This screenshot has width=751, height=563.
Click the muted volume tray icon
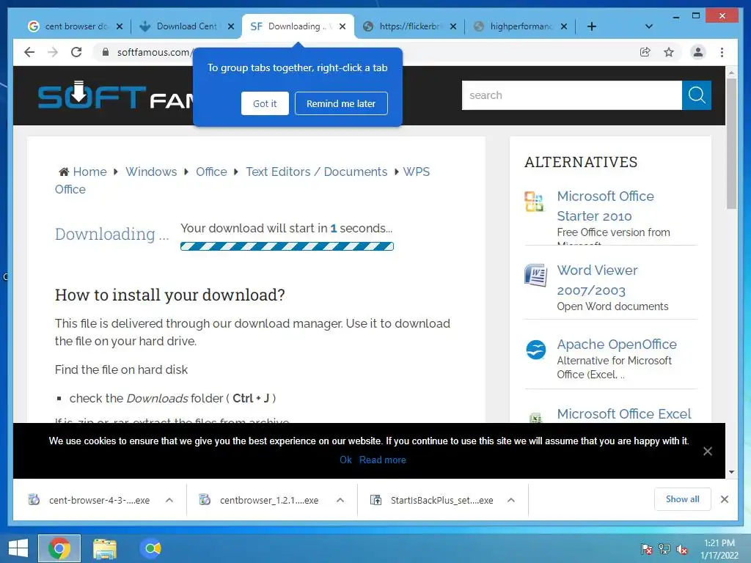pyautogui.click(x=682, y=549)
